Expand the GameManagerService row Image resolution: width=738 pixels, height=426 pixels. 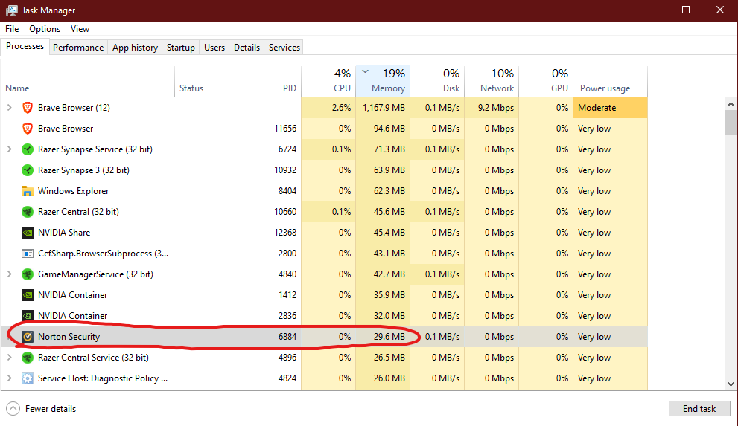(9, 274)
